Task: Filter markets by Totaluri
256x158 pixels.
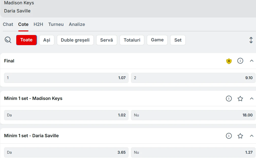Action: tap(132, 40)
